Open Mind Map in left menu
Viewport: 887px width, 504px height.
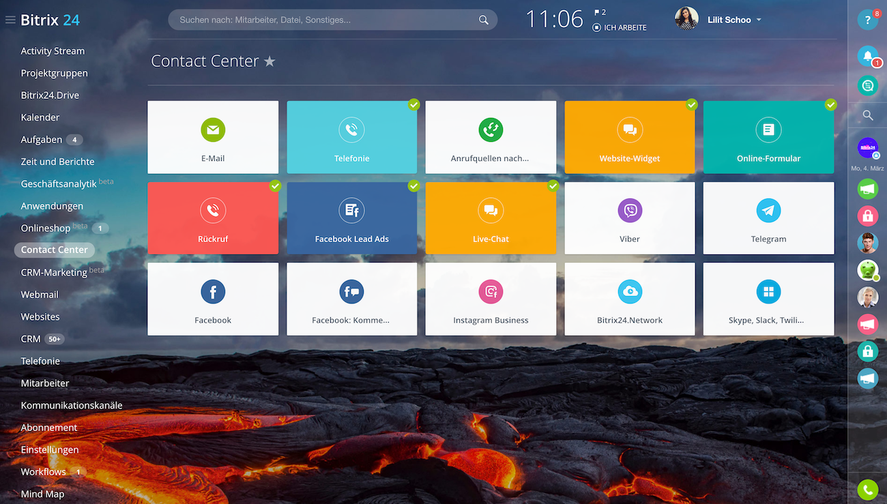(42, 494)
